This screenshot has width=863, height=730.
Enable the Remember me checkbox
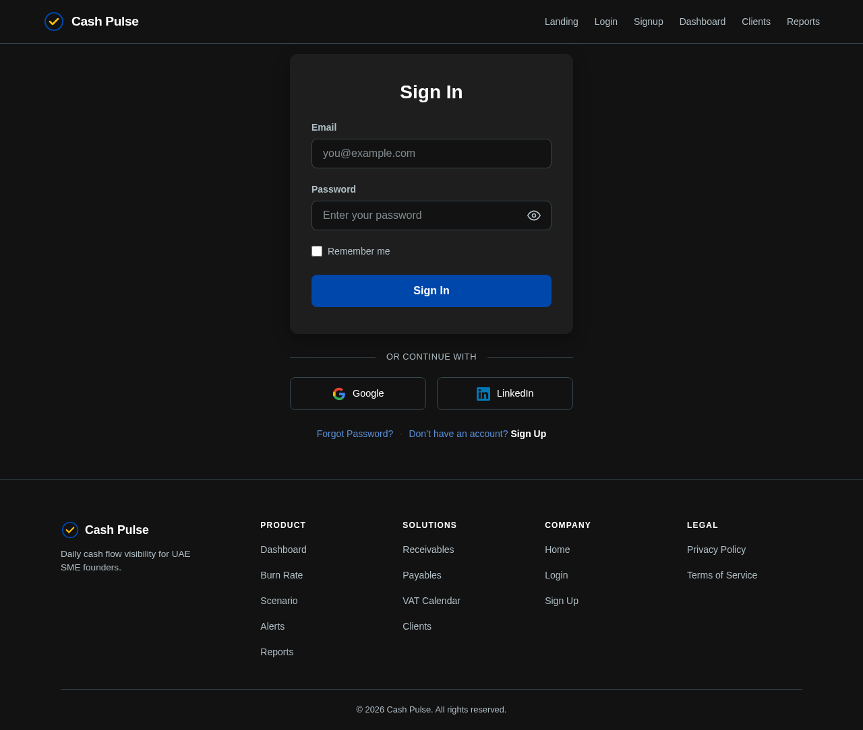click(x=317, y=251)
